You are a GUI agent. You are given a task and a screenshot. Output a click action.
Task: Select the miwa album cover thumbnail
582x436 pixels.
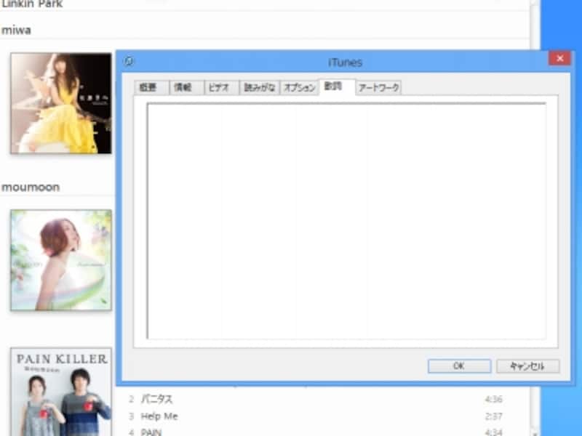pyautogui.click(x=61, y=103)
